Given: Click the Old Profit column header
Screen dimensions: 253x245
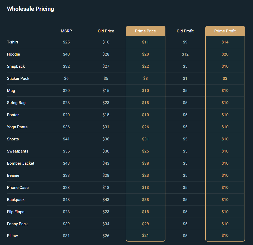Looking at the screenshot, I should tap(185, 31).
